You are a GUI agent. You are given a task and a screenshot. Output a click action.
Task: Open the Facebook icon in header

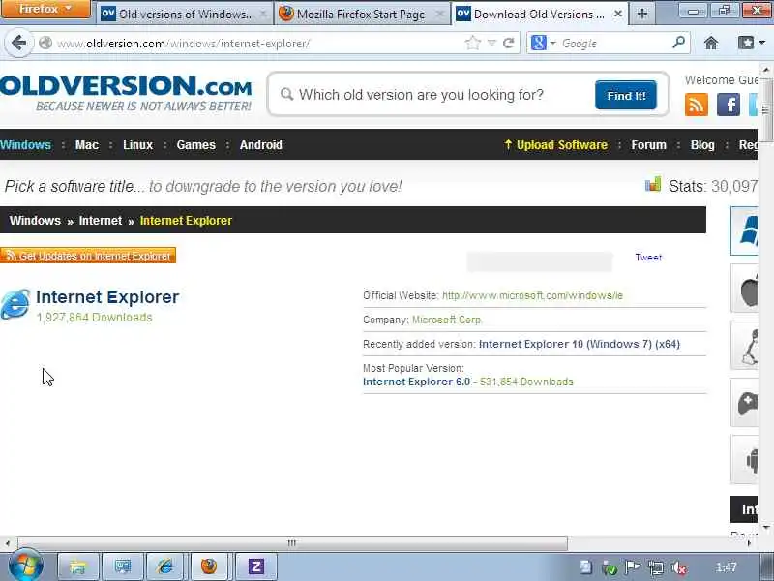729,105
